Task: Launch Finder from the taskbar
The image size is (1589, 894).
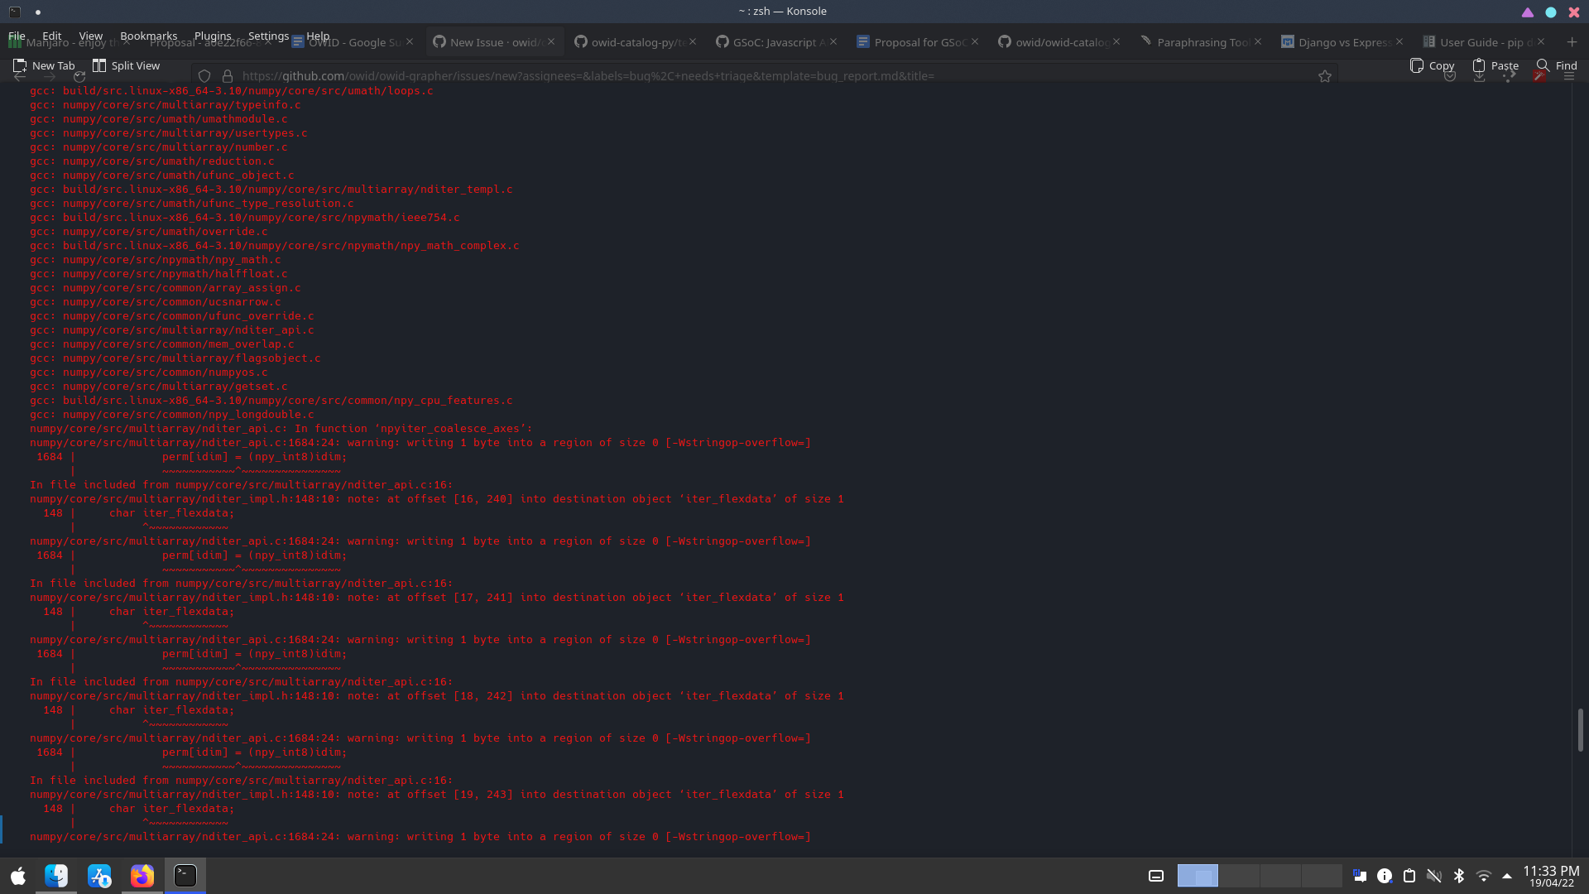Action: (x=58, y=875)
